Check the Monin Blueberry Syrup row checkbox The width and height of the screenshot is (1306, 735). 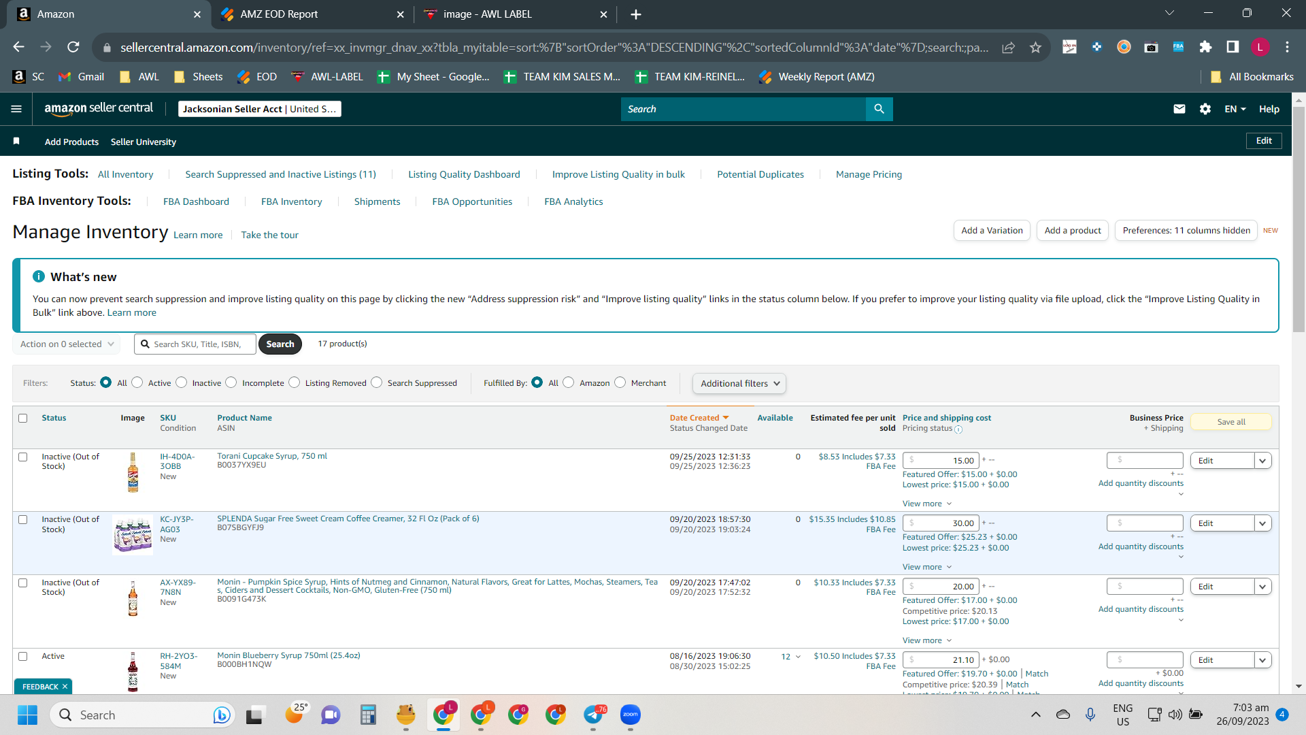[23, 657]
